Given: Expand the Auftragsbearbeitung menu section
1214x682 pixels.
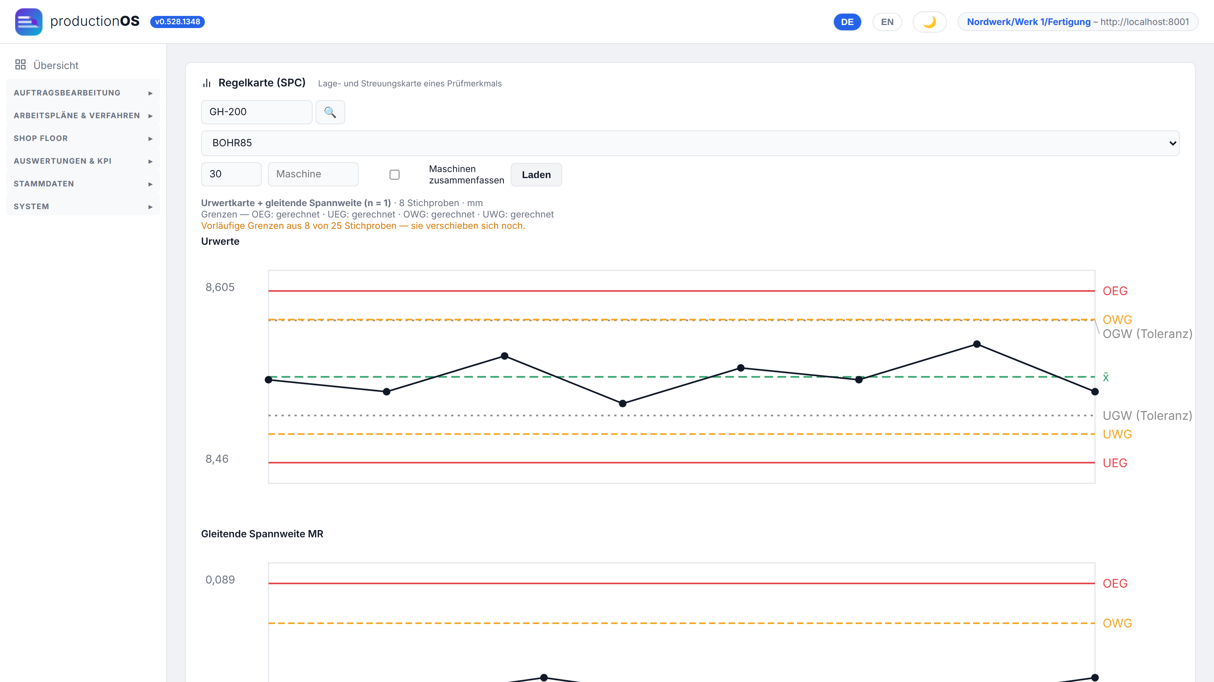Looking at the screenshot, I should tap(83, 93).
